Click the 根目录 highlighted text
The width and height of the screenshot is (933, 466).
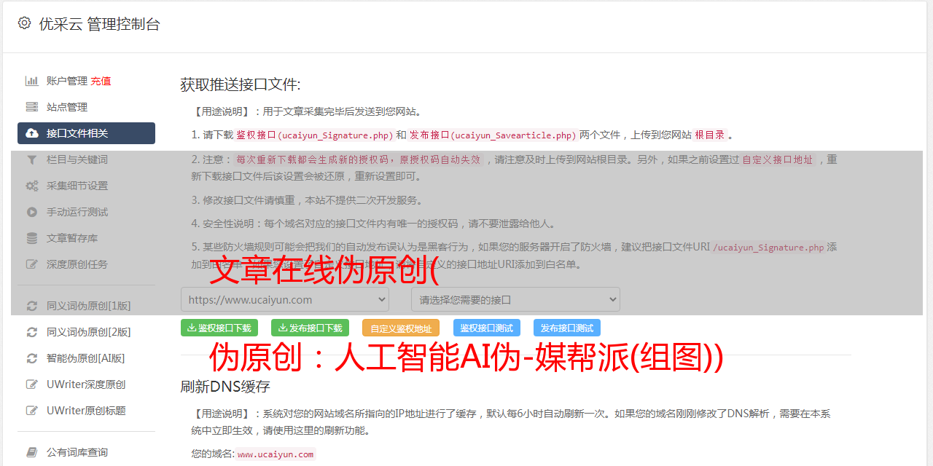(x=710, y=135)
